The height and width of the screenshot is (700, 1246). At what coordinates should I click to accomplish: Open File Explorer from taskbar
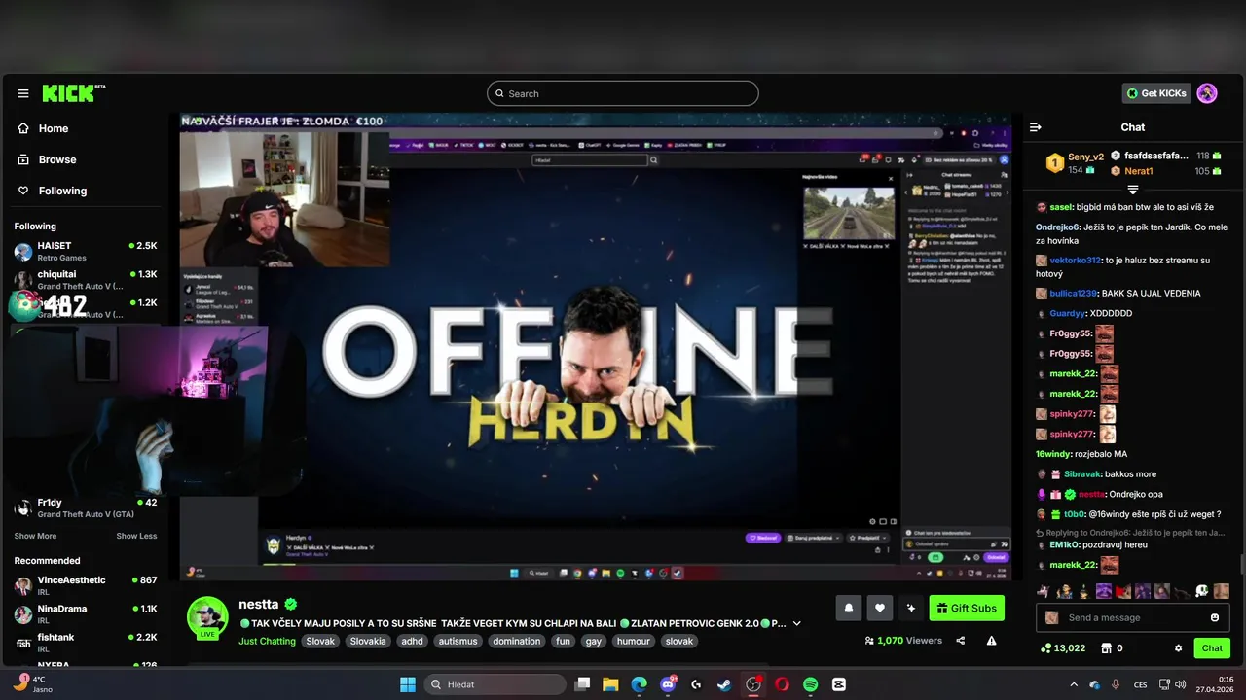pyautogui.click(x=610, y=684)
